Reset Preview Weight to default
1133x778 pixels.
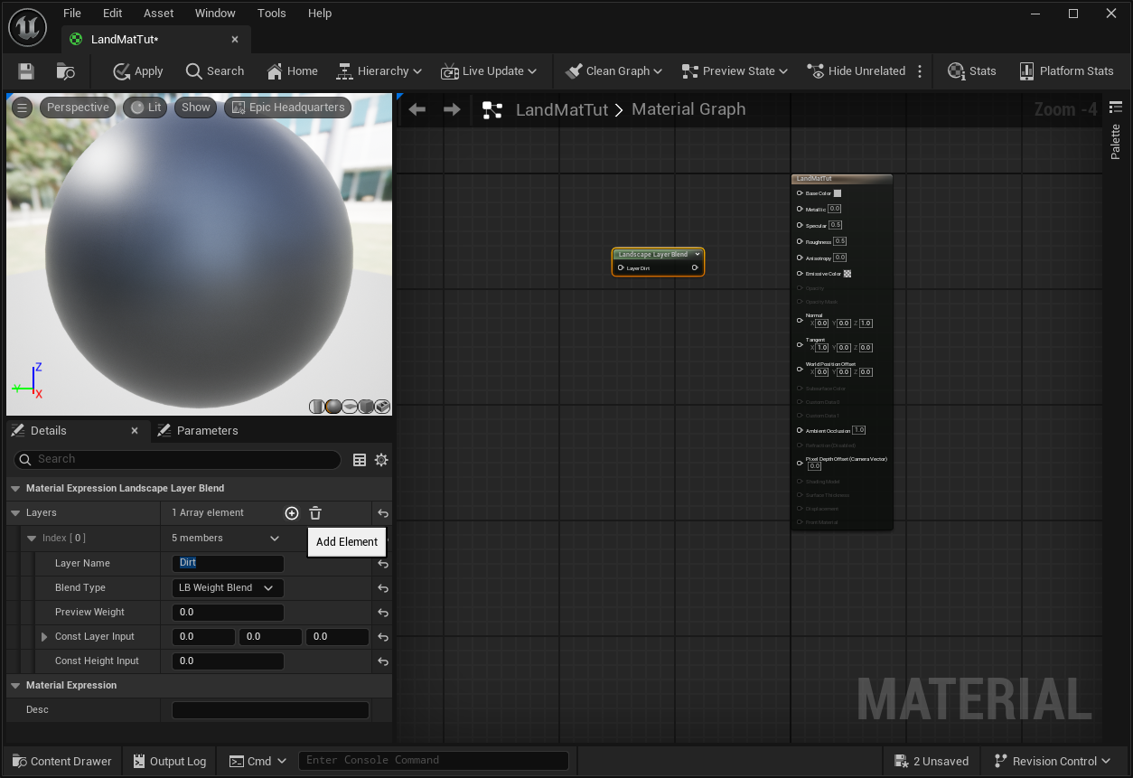[x=383, y=613]
